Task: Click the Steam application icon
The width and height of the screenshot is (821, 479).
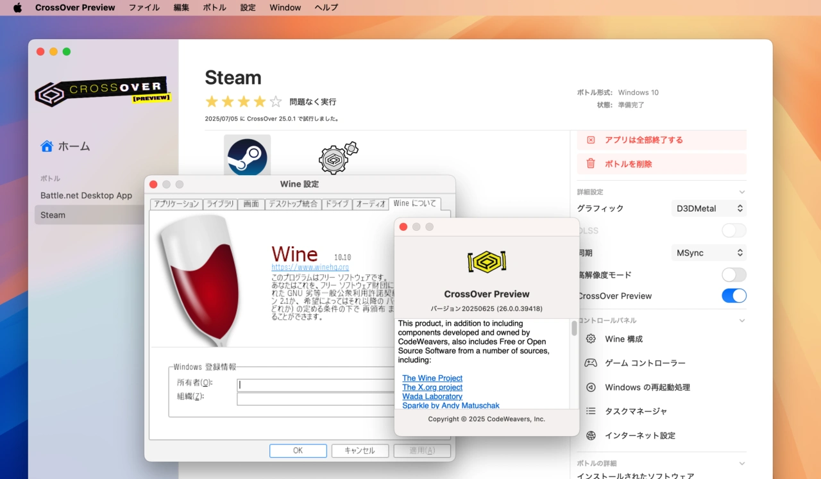Action: (247, 155)
